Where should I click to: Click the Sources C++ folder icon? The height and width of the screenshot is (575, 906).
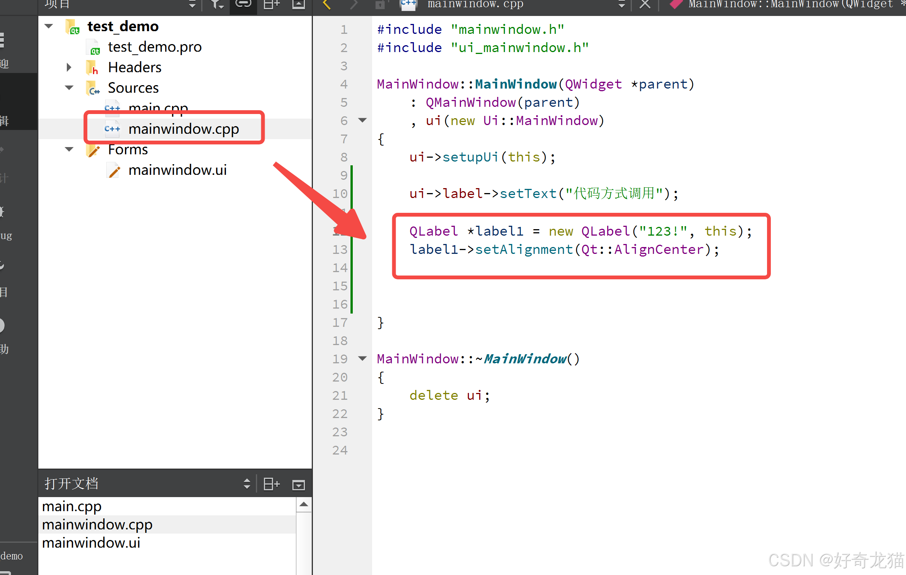[93, 88]
